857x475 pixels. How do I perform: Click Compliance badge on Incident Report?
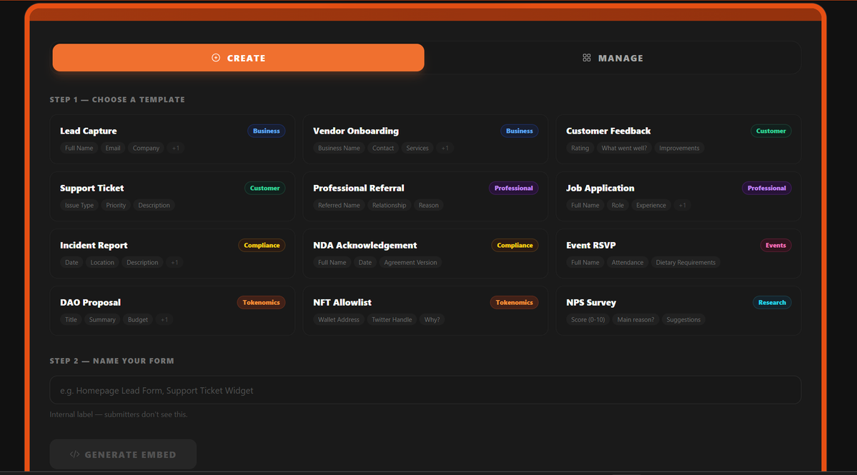[262, 245]
